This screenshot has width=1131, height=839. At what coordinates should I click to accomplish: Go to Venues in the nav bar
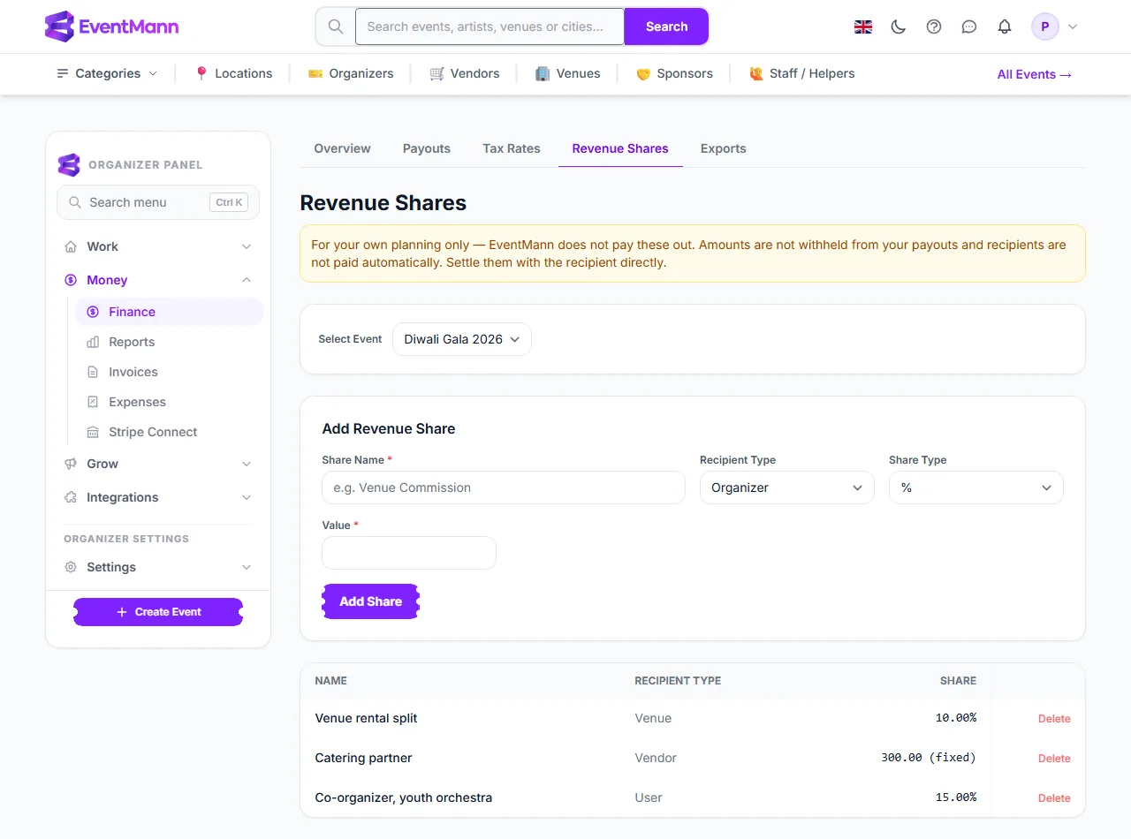point(568,73)
